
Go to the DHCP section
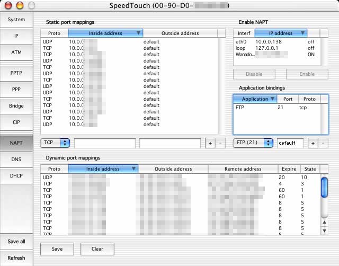coord(16,176)
